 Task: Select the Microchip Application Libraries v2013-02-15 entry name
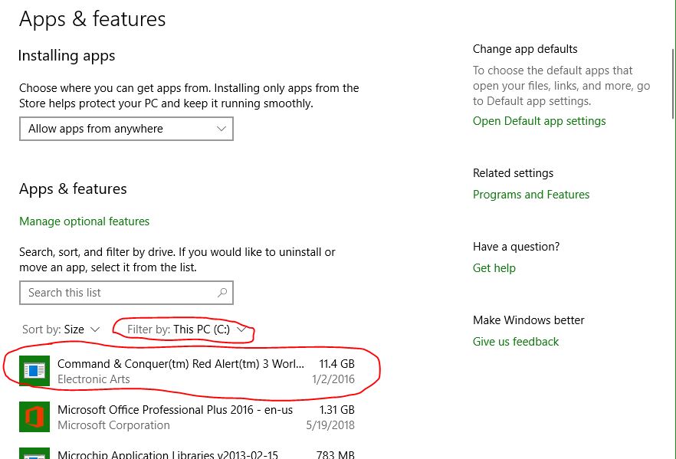[168, 454]
